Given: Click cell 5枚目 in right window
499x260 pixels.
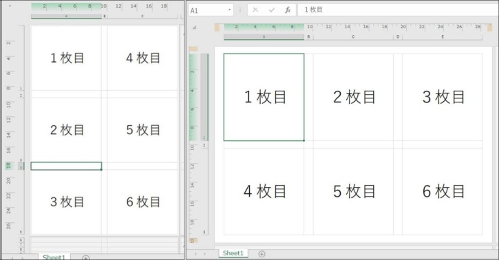Looking at the screenshot, I should tap(353, 192).
